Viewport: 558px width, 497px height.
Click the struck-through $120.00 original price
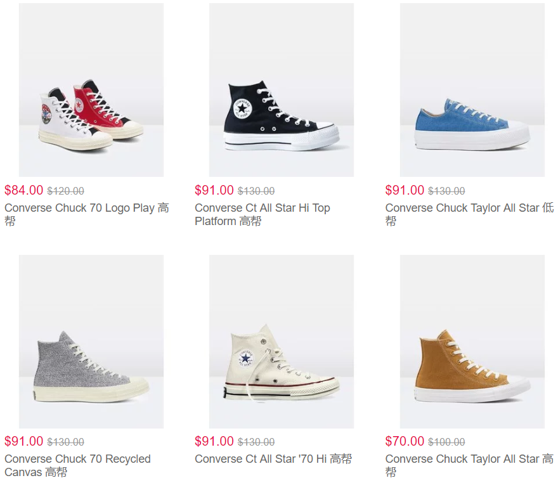point(66,191)
